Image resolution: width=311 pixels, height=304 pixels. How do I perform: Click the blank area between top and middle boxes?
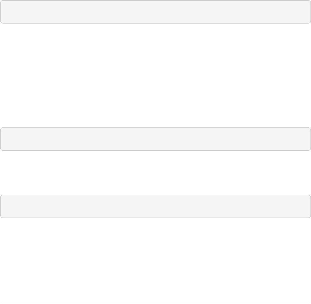tap(155, 75)
